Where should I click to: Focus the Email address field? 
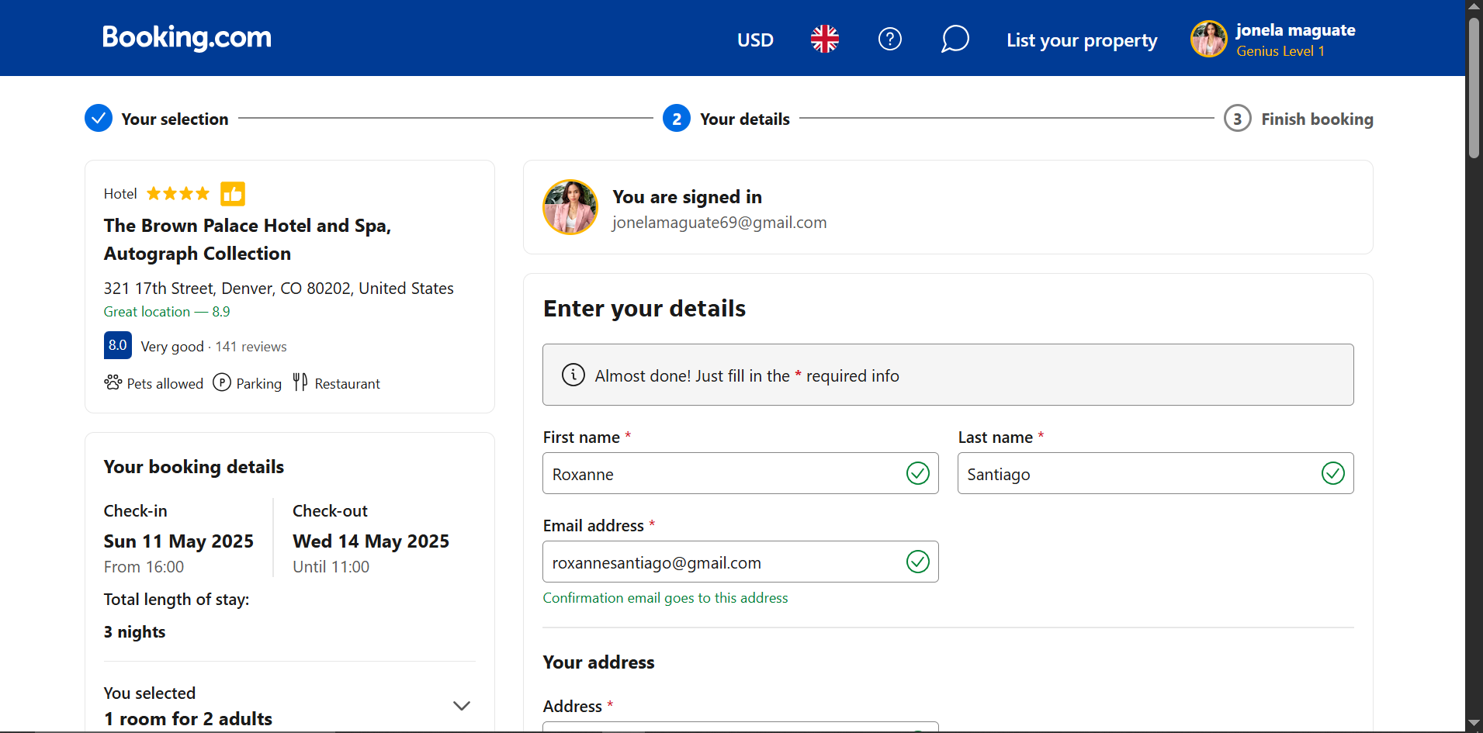pos(740,562)
